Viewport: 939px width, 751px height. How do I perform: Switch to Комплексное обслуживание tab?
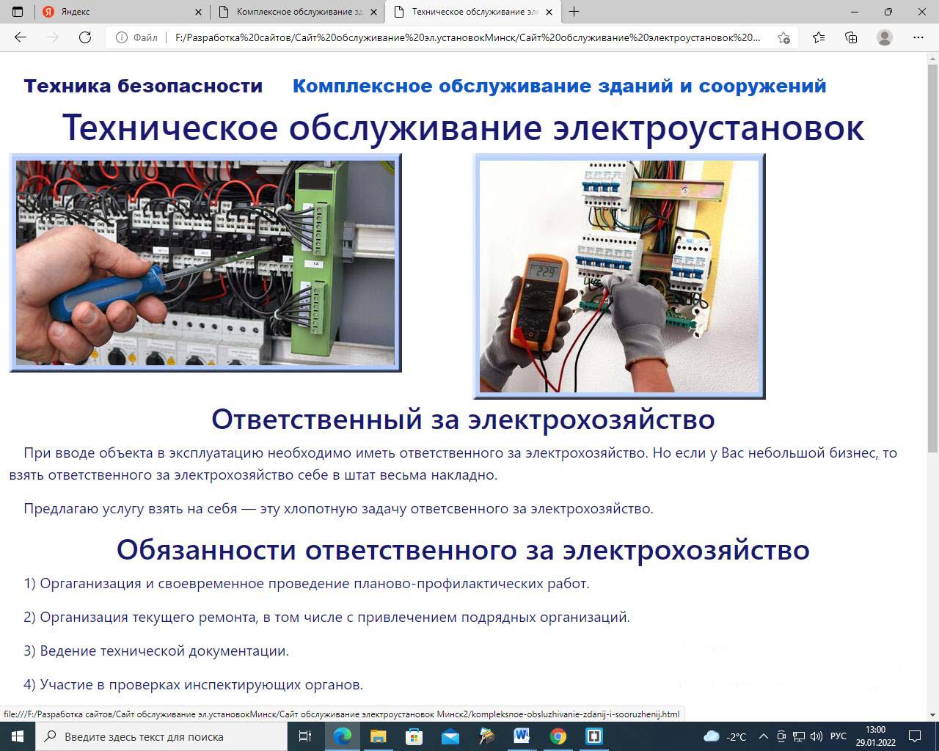pos(297,12)
